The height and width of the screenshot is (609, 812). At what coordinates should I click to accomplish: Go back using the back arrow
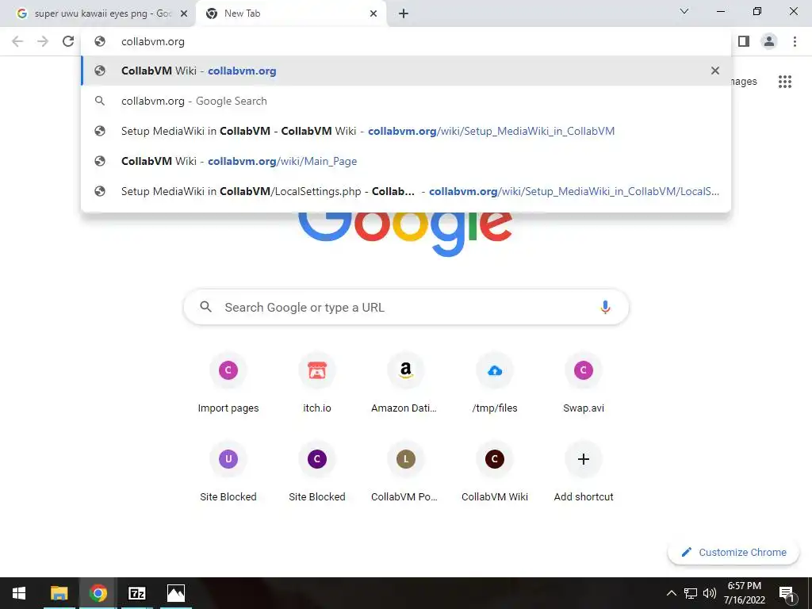click(17, 41)
